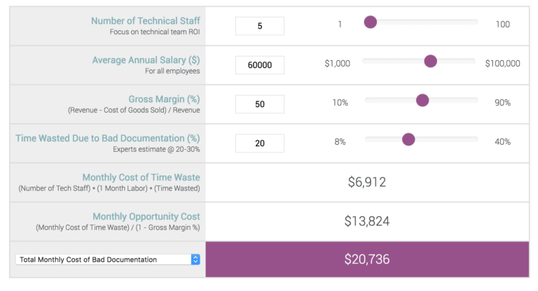Click the Average Annual Salary slider knob
Screen dimensions: 538x291
[431, 62]
